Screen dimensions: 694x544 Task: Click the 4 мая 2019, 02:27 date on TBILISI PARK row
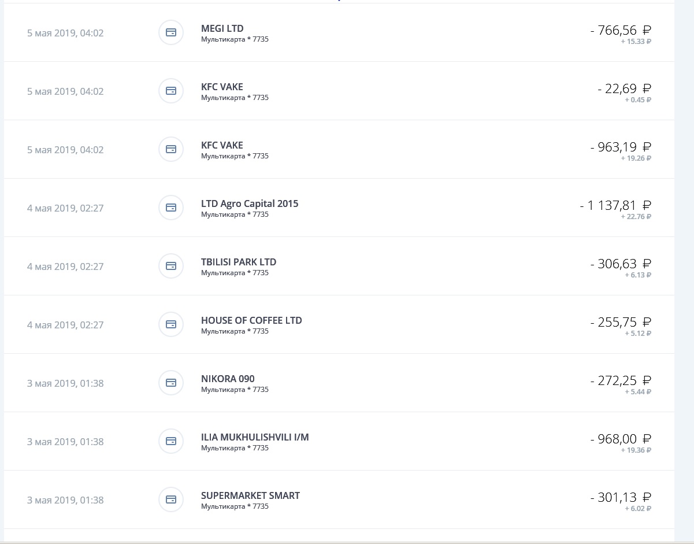click(65, 267)
